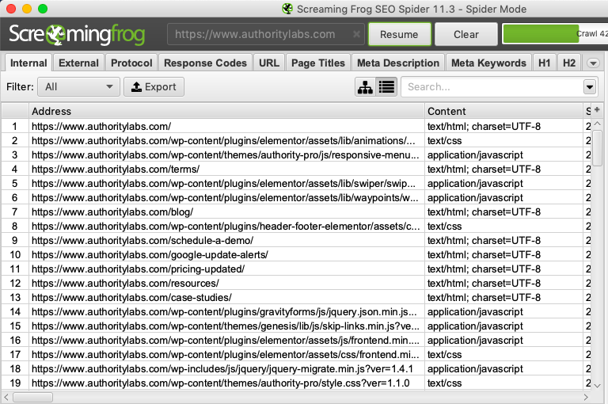Screen dimensions: 608x404
Task: Open the External tab
Action: point(78,63)
